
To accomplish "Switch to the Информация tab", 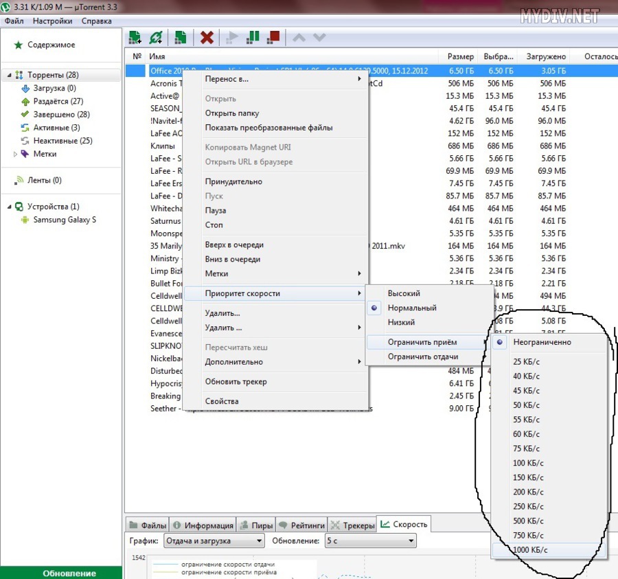I will coord(203,525).
